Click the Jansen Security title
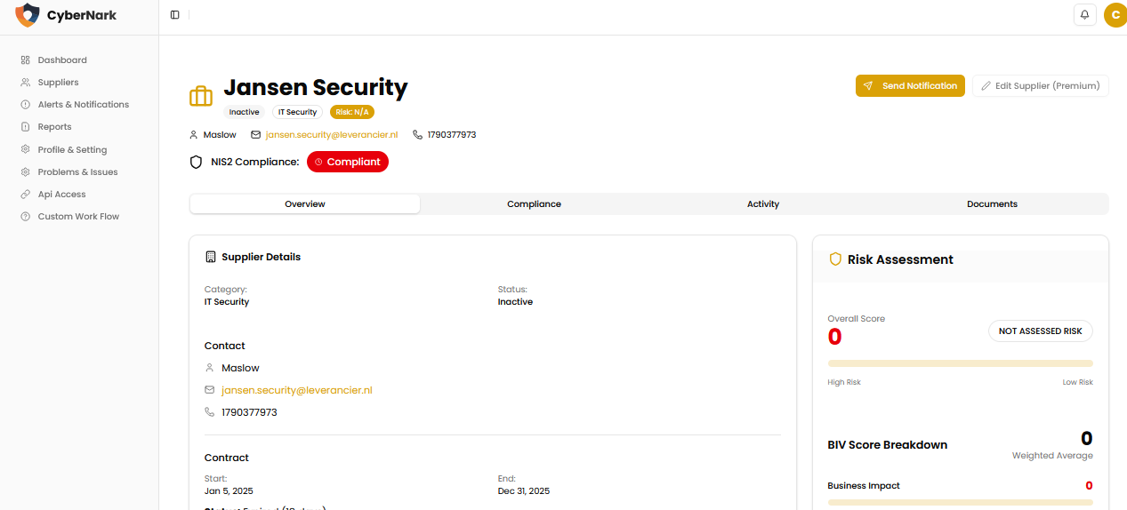This screenshot has width=1127, height=510. (x=315, y=87)
